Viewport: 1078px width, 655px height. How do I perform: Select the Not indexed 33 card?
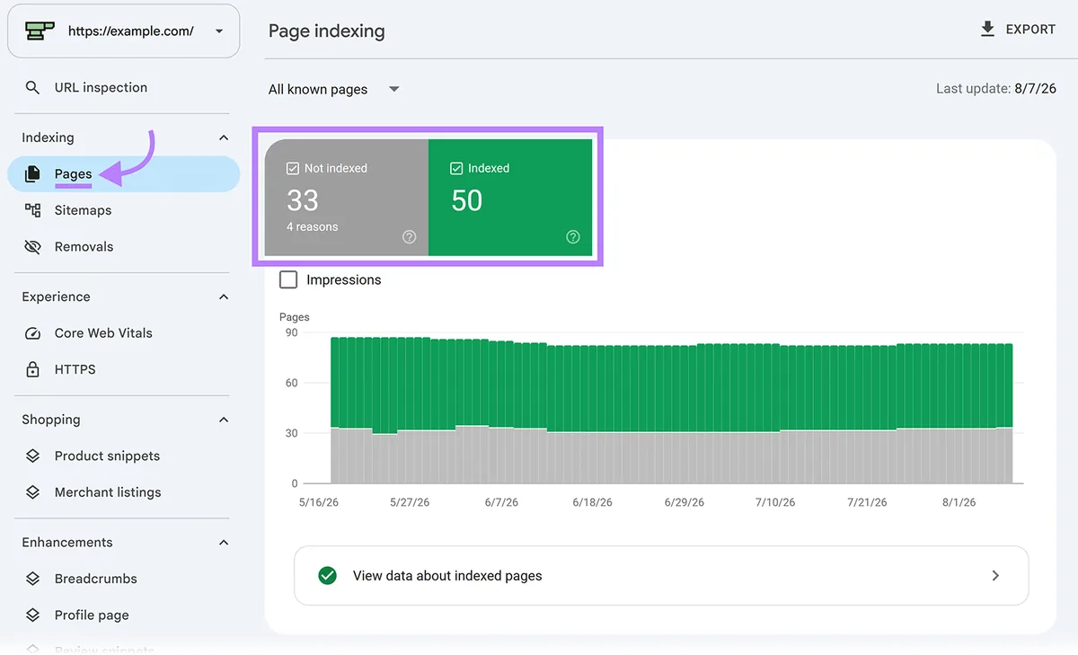tap(347, 198)
